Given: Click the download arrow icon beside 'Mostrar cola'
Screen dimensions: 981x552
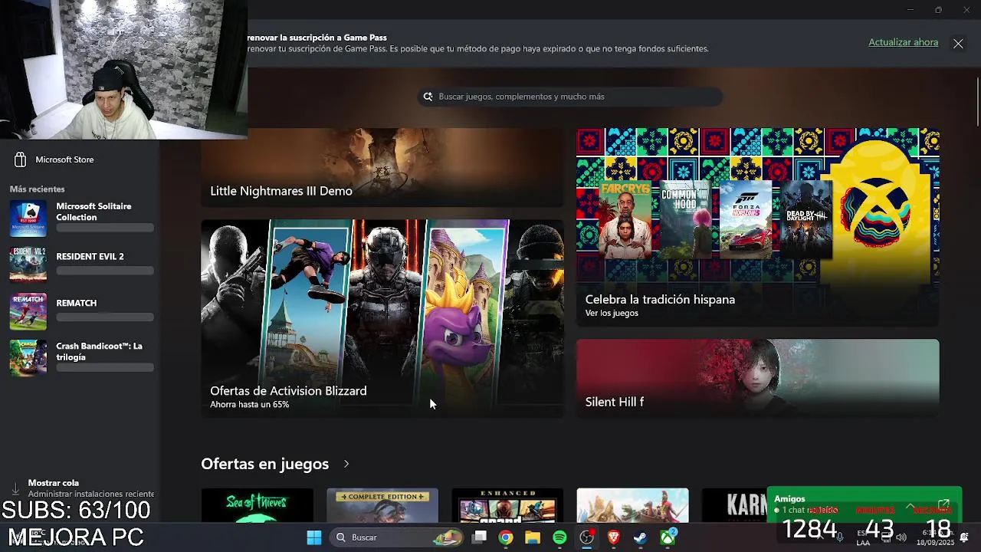Looking at the screenshot, I should click(x=15, y=488).
